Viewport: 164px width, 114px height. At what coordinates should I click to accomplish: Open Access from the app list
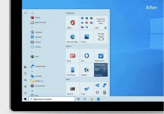(x=35, y=17)
